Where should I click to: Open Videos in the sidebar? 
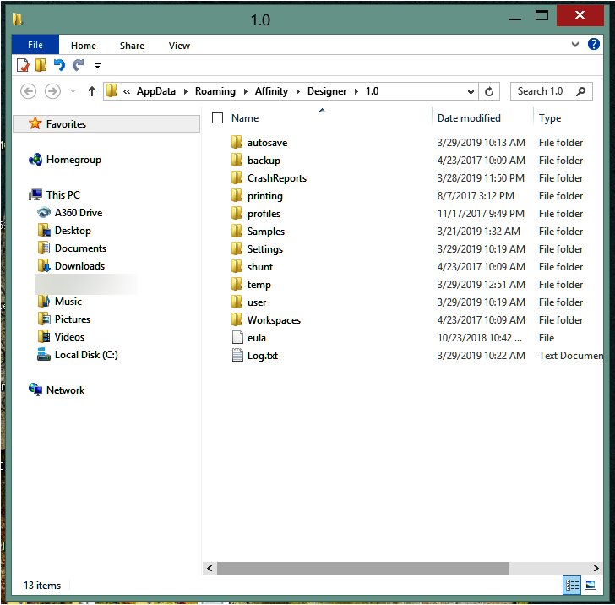point(69,337)
